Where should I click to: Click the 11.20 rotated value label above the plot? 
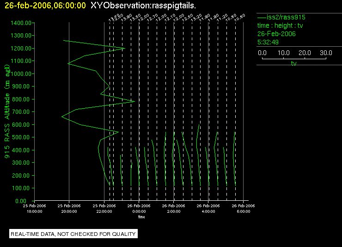pos(222,18)
